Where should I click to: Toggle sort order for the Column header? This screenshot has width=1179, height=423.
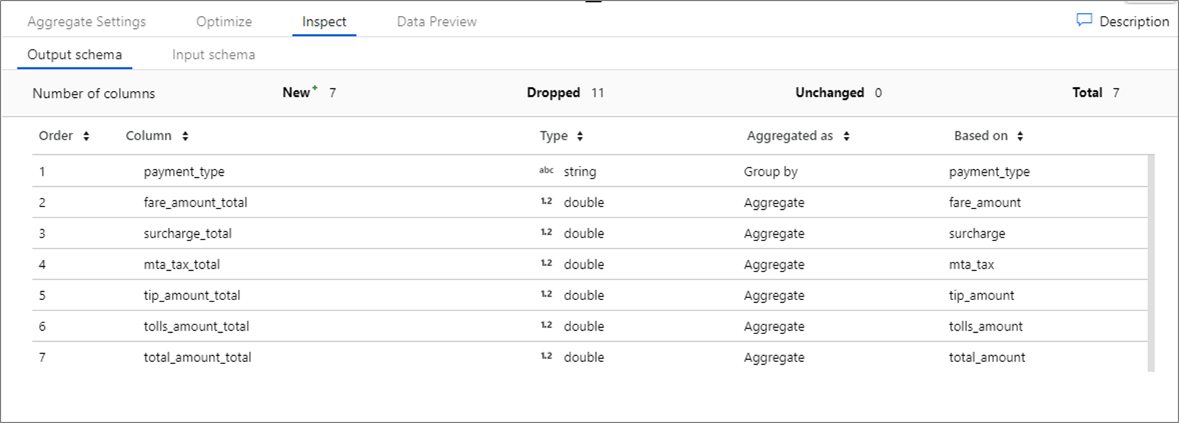tap(185, 136)
